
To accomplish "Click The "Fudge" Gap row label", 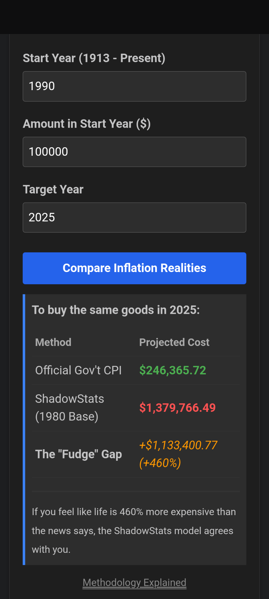I will (78, 454).
